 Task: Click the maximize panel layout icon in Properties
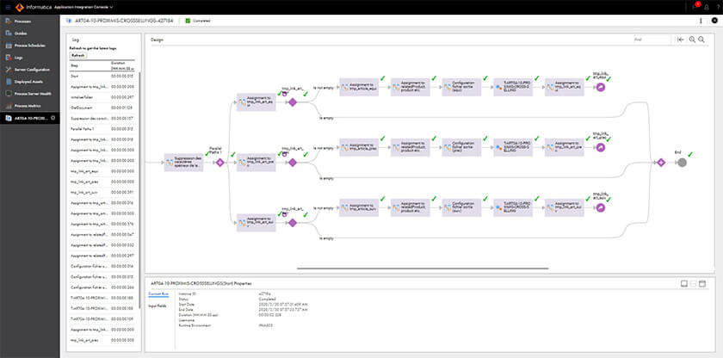click(702, 284)
